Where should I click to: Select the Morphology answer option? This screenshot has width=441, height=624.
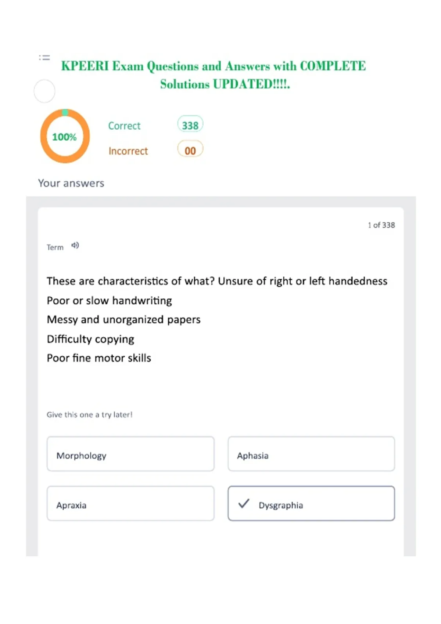(x=130, y=454)
